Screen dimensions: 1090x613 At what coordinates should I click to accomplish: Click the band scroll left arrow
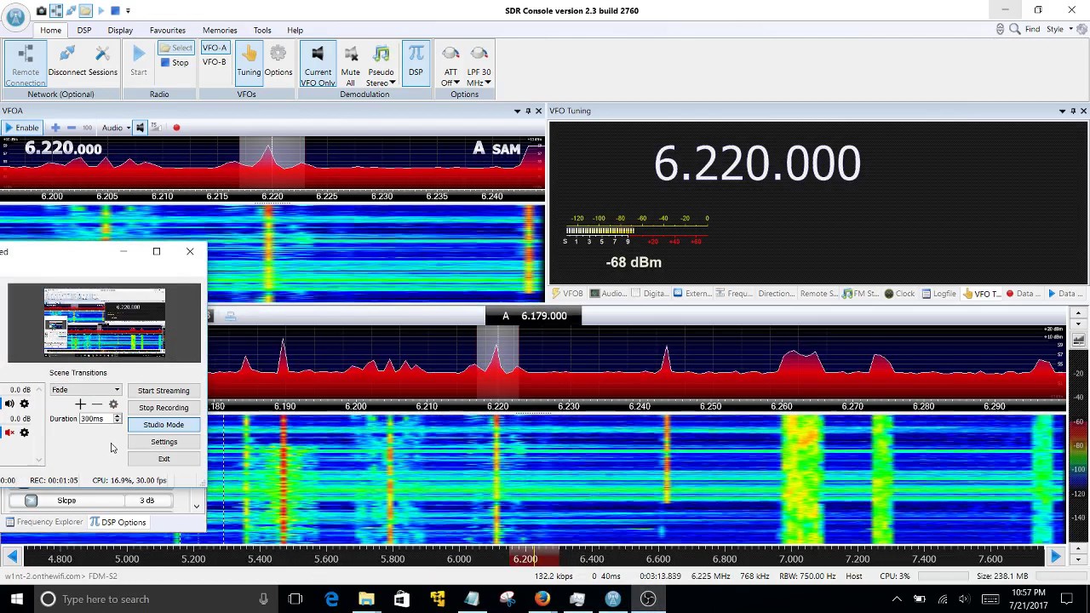(x=12, y=557)
